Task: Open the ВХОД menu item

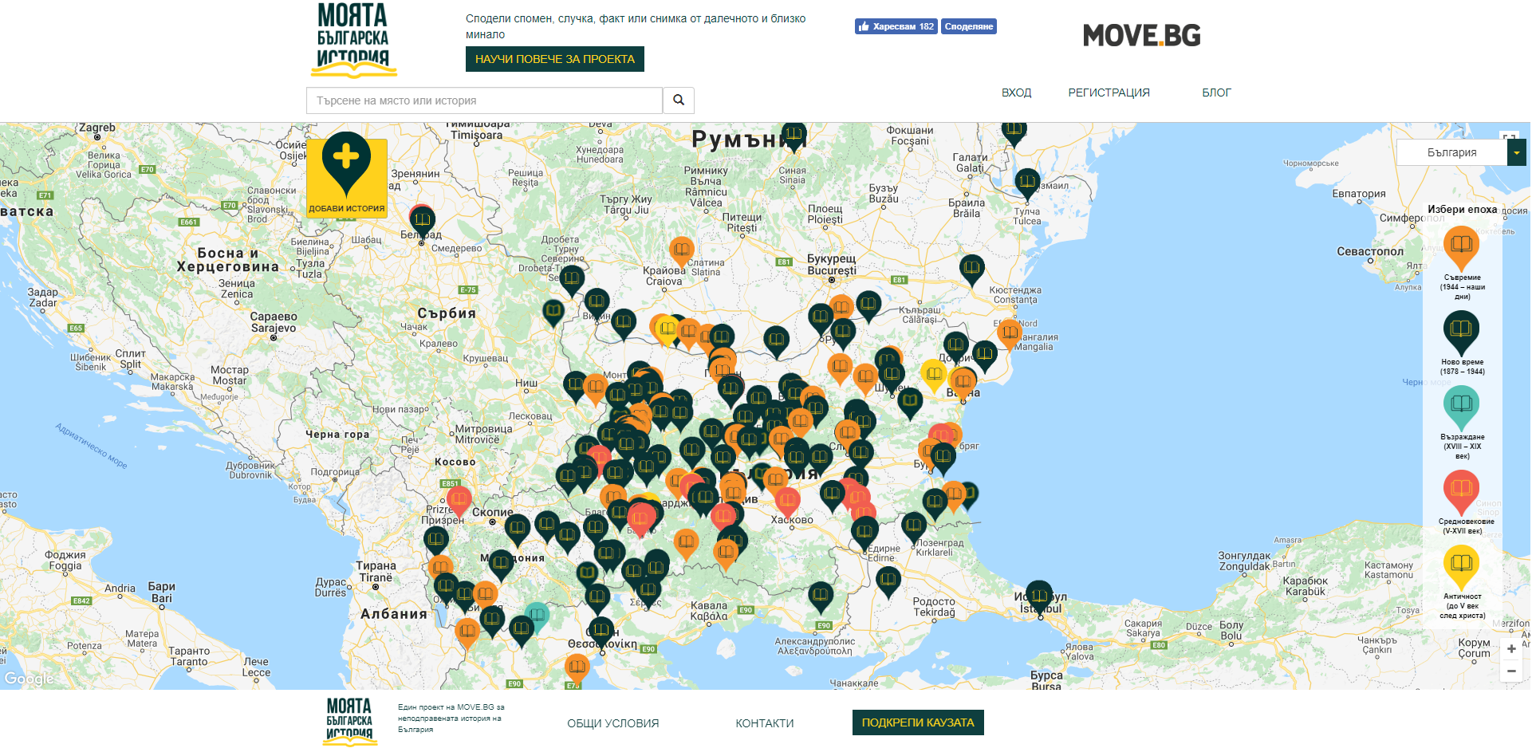Action: [1017, 93]
